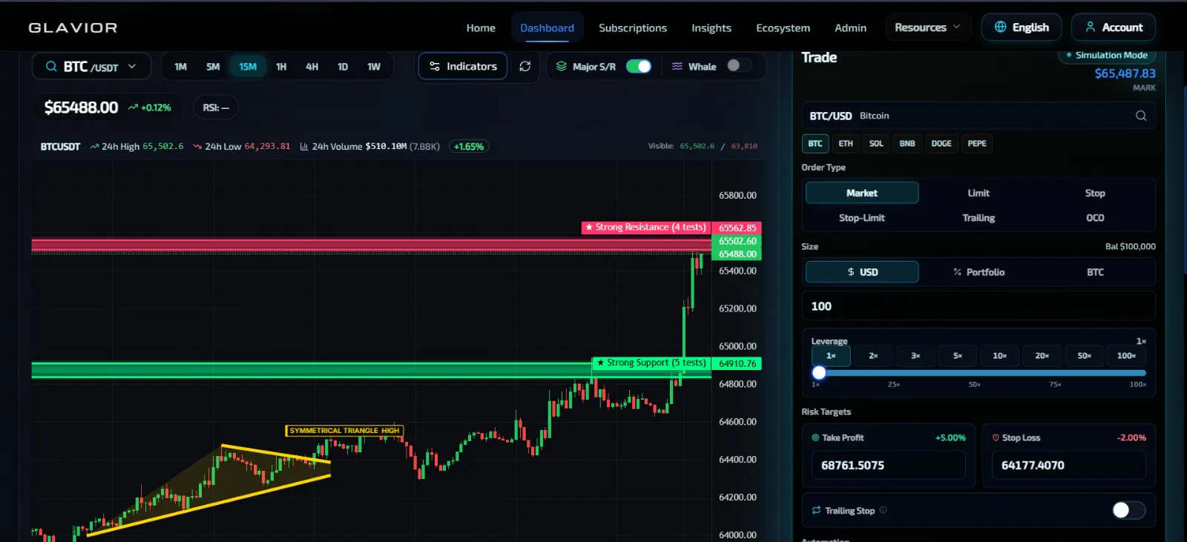Enable the Whale toggle

(x=738, y=66)
